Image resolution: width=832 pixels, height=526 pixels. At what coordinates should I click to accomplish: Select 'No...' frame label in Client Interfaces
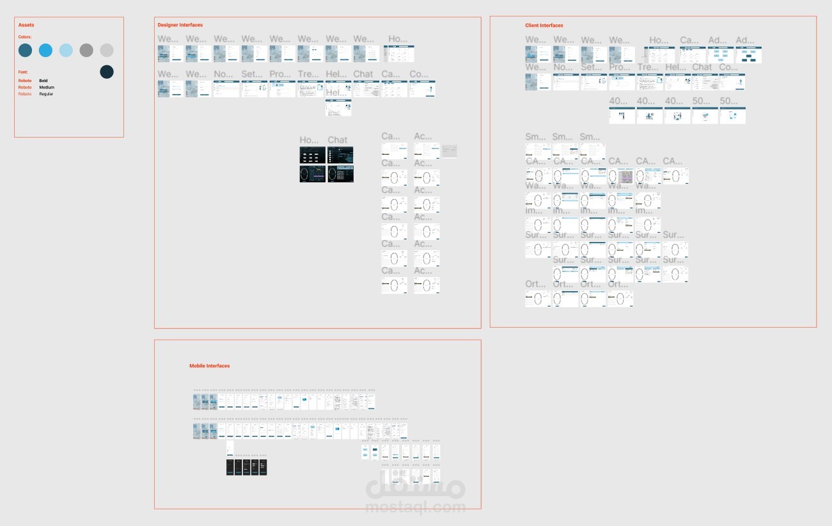(x=563, y=67)
